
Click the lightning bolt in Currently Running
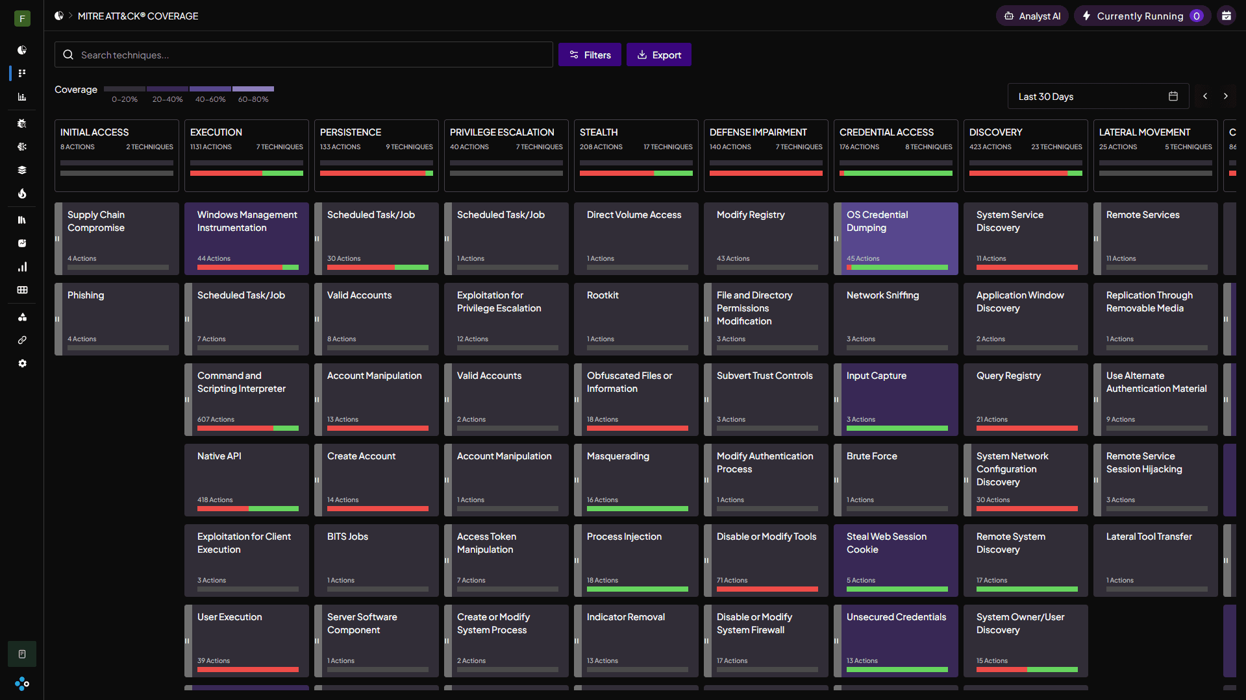click(x=1086, y=16)
